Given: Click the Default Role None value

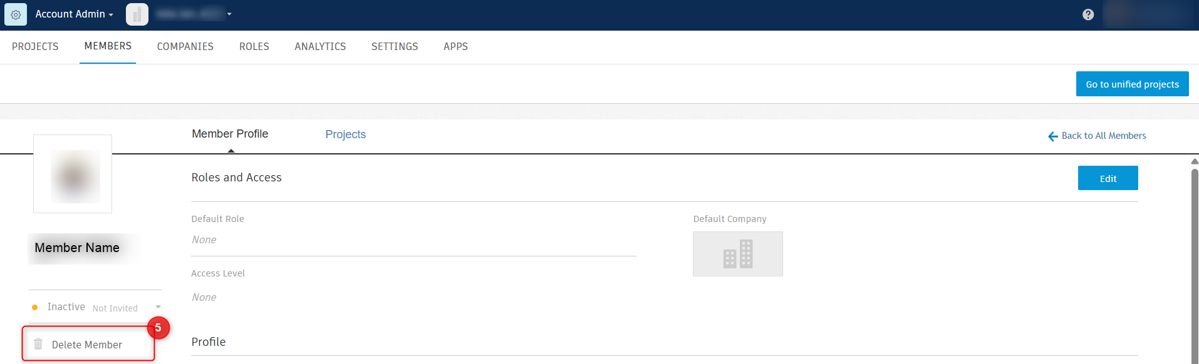Looking at the screenshot, I should pos(204,240).
